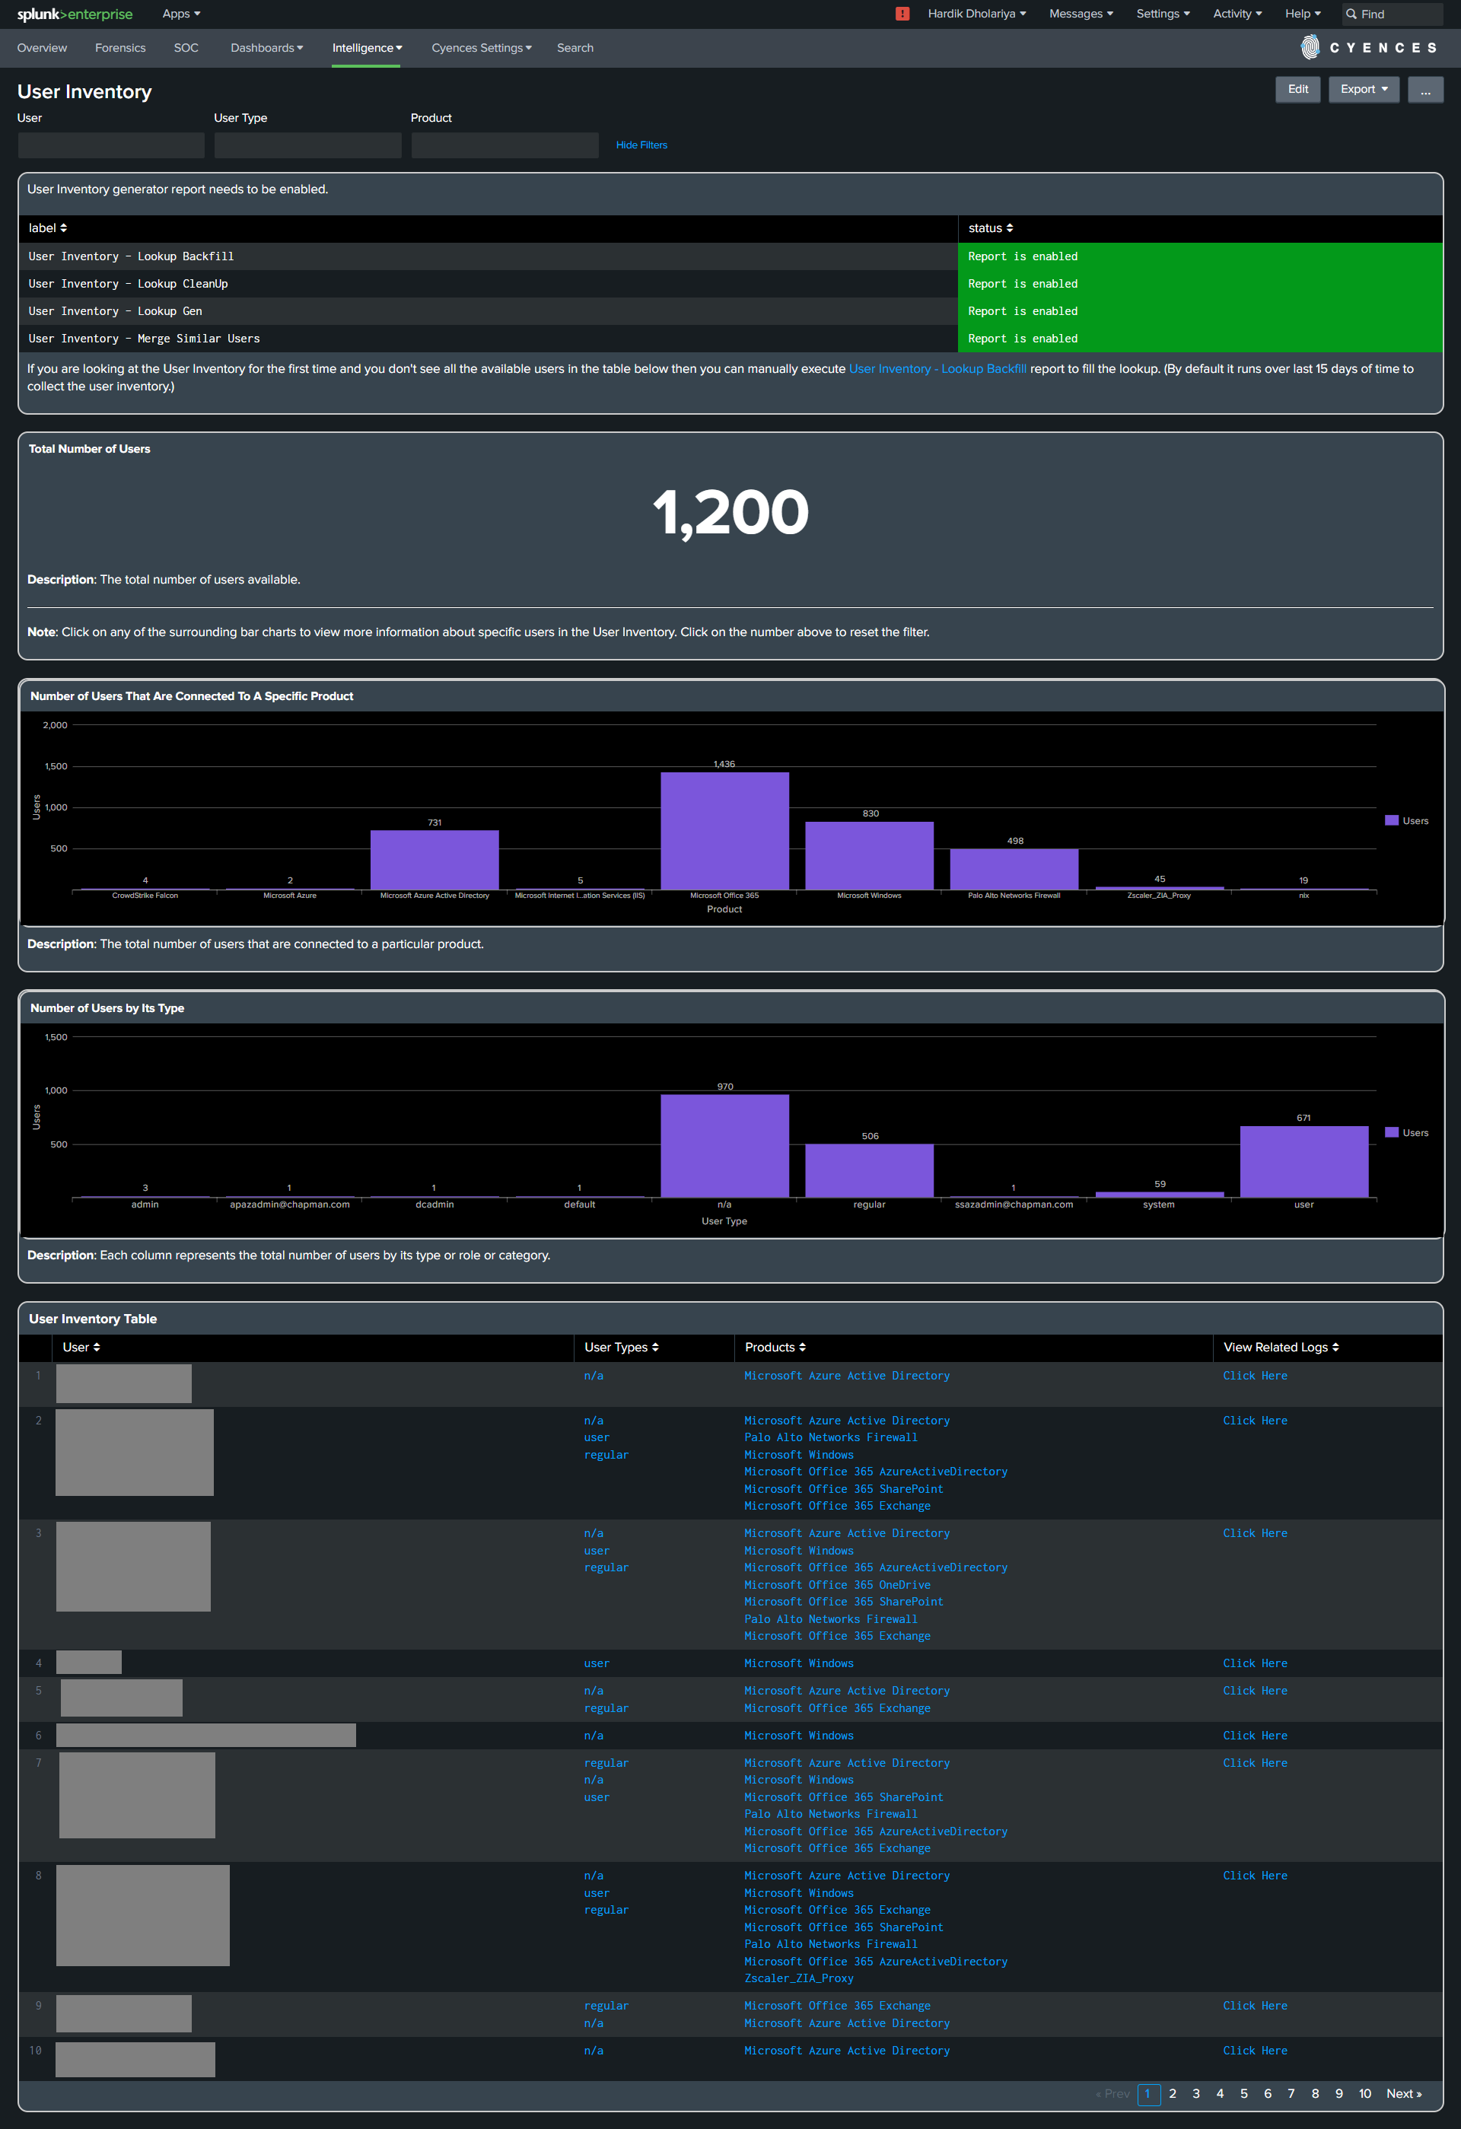
Task: Click the red alert icon in the top bar
Action: click(x=902, y=14)
